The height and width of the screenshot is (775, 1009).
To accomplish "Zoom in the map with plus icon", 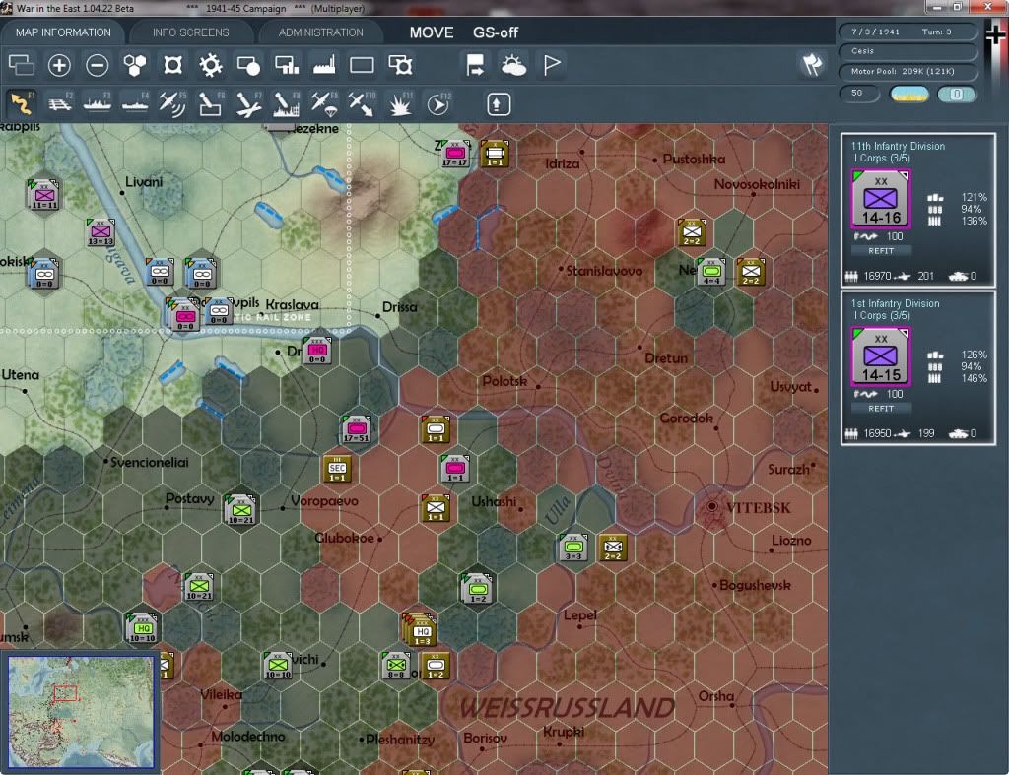I will pyautogui.click(x=59, y=65).
